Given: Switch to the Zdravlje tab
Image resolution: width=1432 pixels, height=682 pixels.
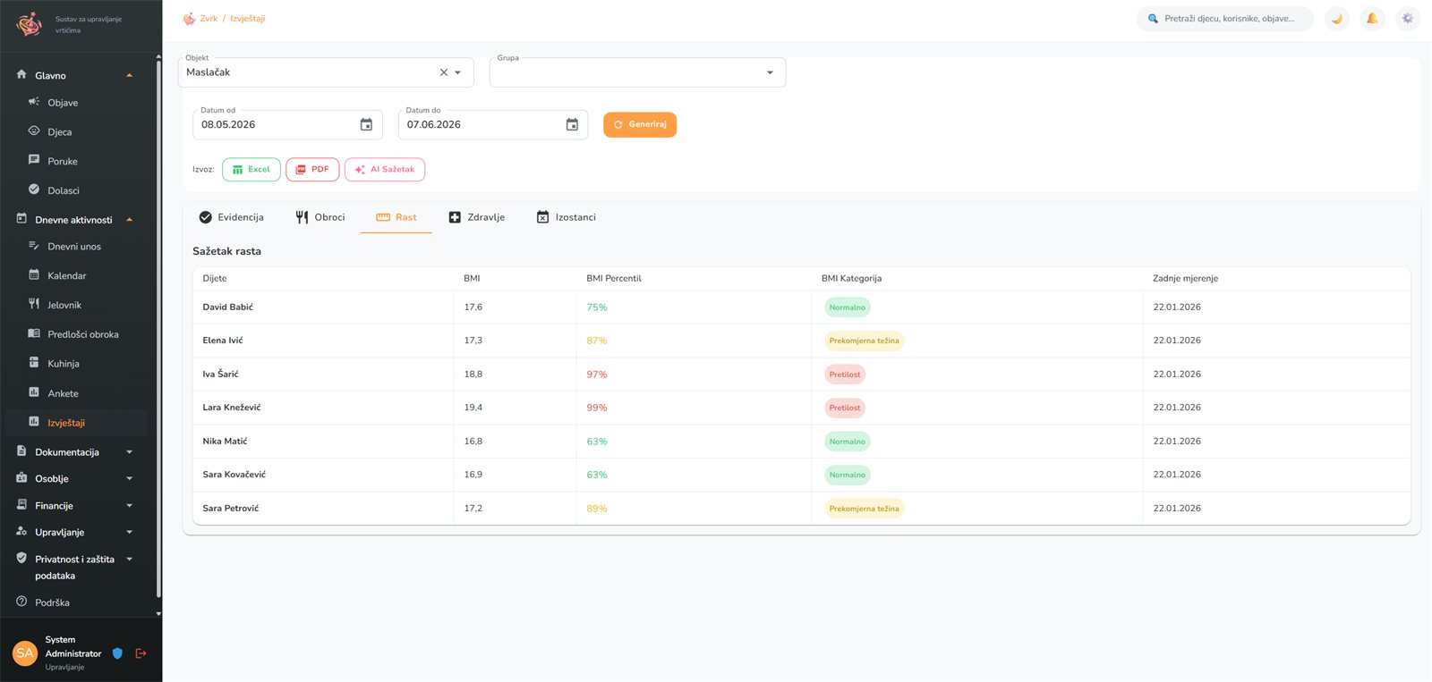Looking at the screenshot, I should click(x=477, y=217).
